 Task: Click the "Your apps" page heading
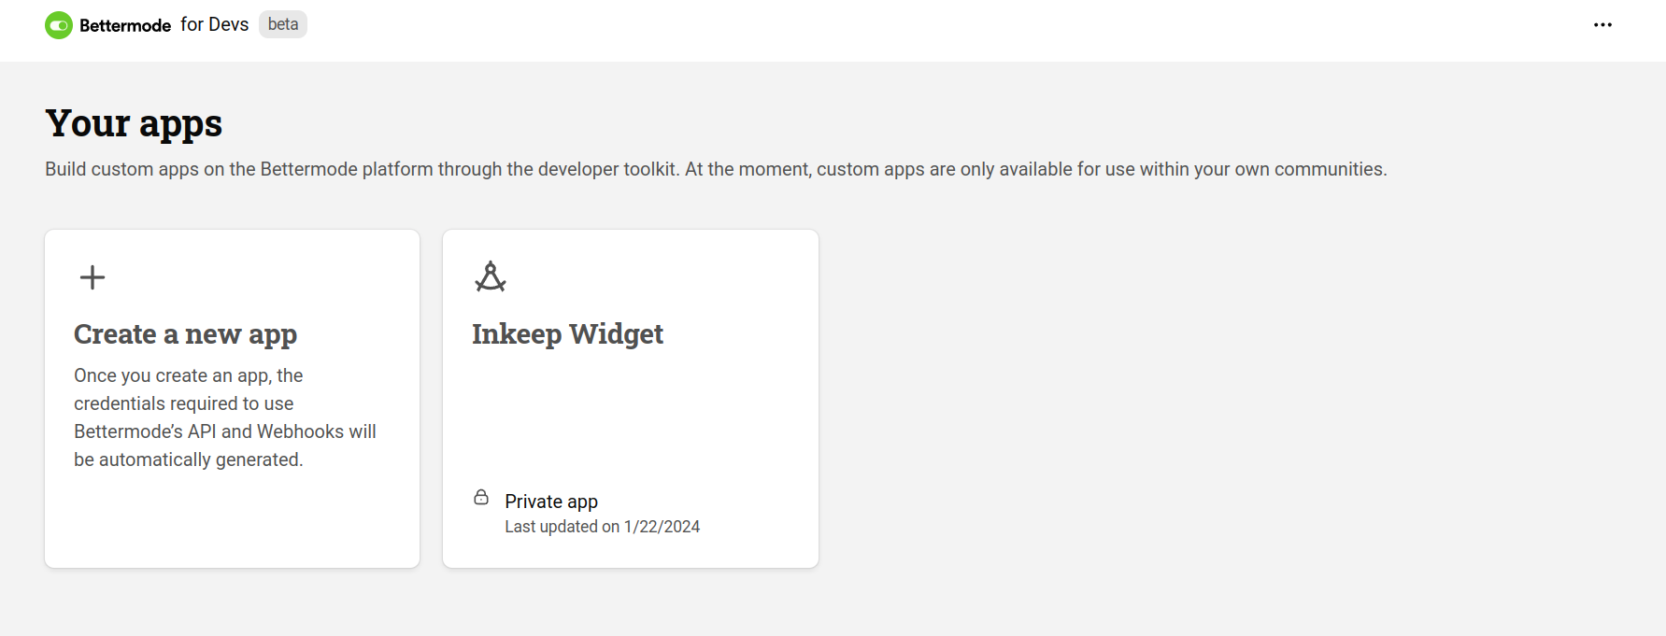click(134, 123)
